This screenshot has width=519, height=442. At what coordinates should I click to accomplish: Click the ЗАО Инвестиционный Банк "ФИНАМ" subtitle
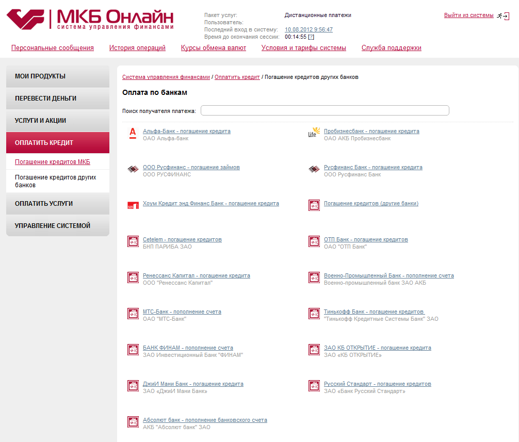click(193, 355)
